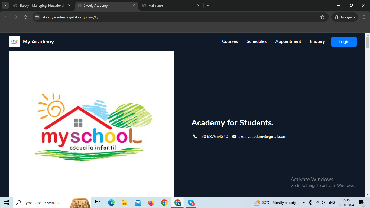The image size is (370, 208).
Task: Open the second Chrome profile taskbar icon
Action: tap(178, 203)
